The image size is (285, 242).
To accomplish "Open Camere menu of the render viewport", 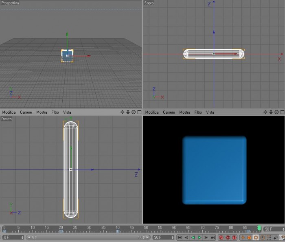I will click(x=169, y=112).
